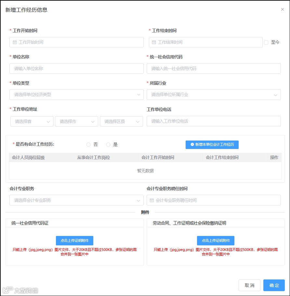
Task: Open the 请选择市 city dropdown
Action: pos(77,121)
